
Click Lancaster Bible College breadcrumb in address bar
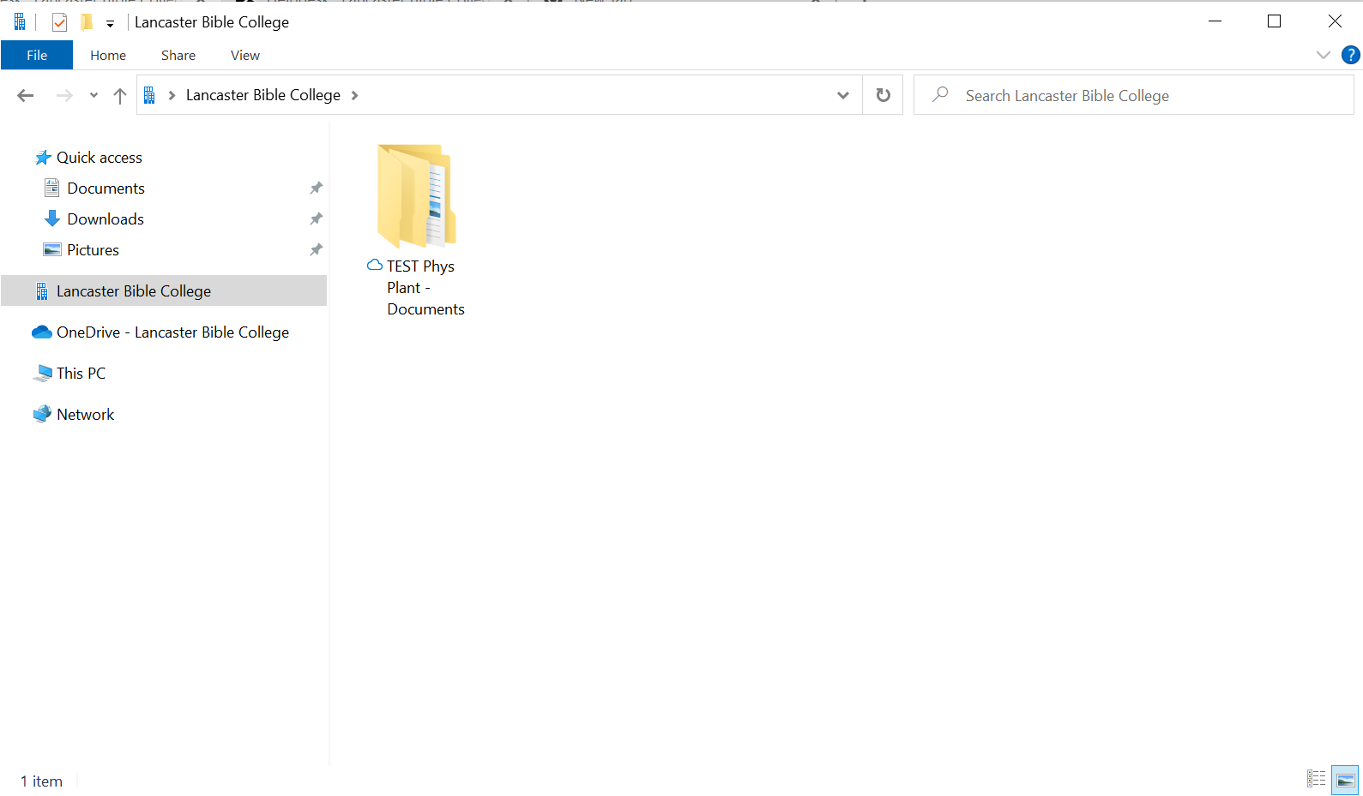click(263, 95)
